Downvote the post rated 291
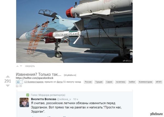 click(x=8, y=86)
